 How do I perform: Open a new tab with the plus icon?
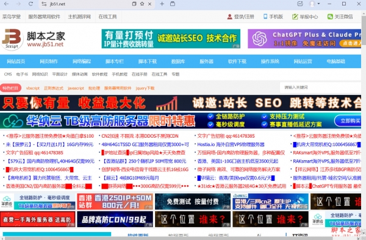[x=162, y=4]
